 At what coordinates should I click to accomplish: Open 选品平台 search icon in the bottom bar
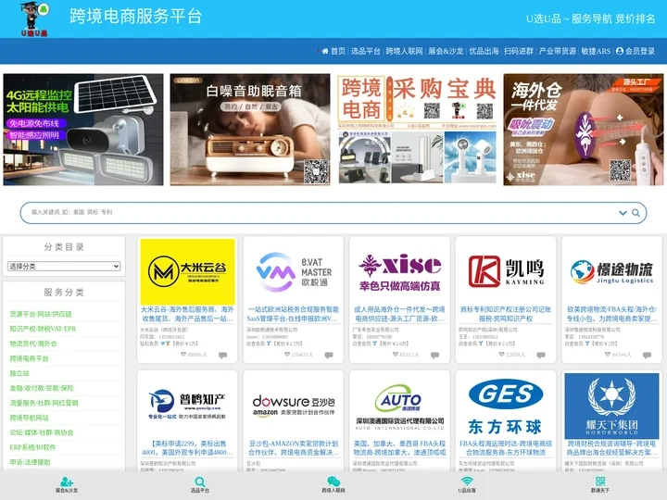coord(200,484)
